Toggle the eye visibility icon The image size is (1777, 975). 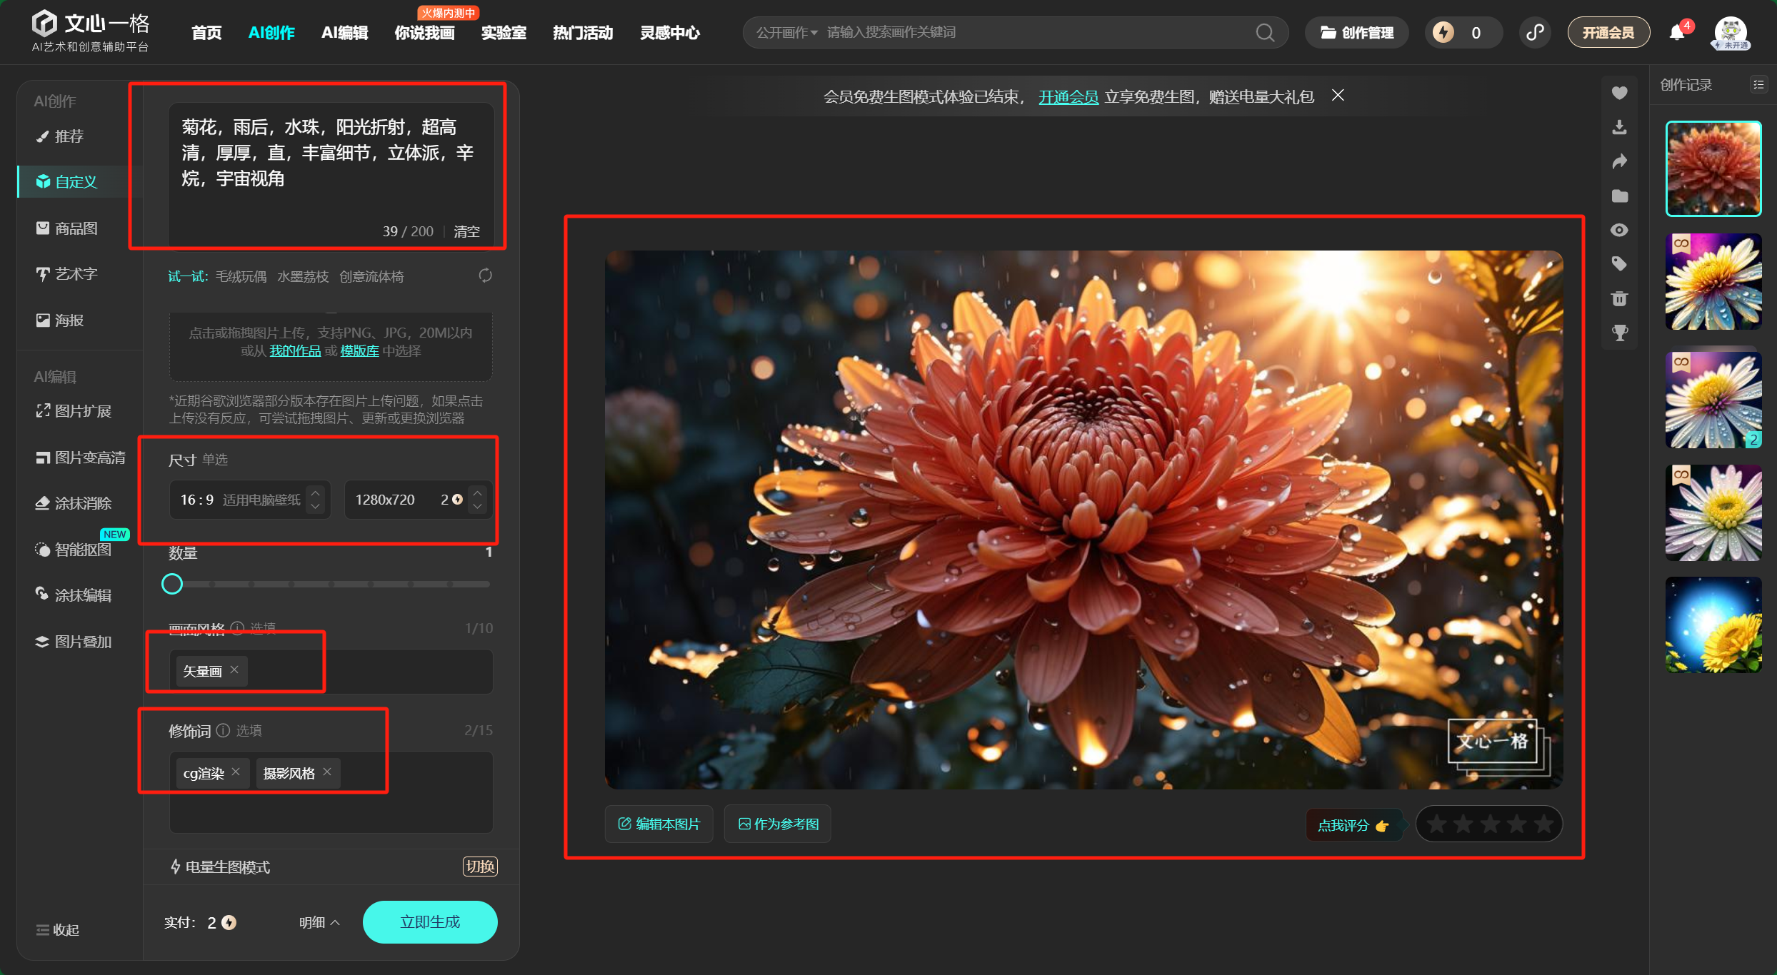(1619, 230)
